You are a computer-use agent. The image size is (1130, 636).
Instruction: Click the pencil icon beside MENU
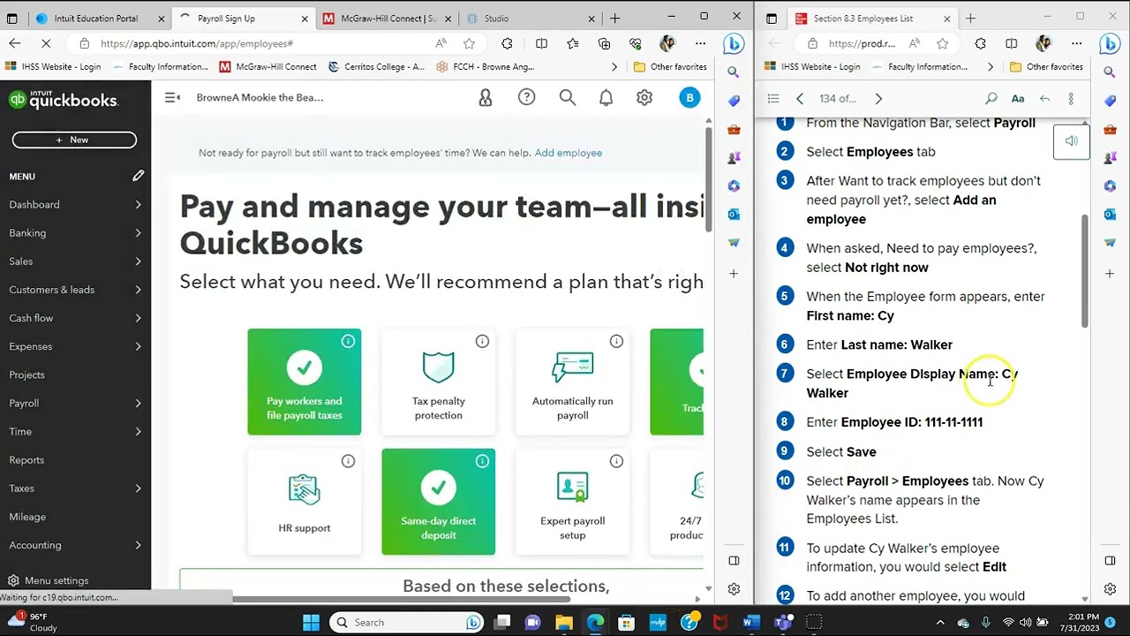[139, 176]
